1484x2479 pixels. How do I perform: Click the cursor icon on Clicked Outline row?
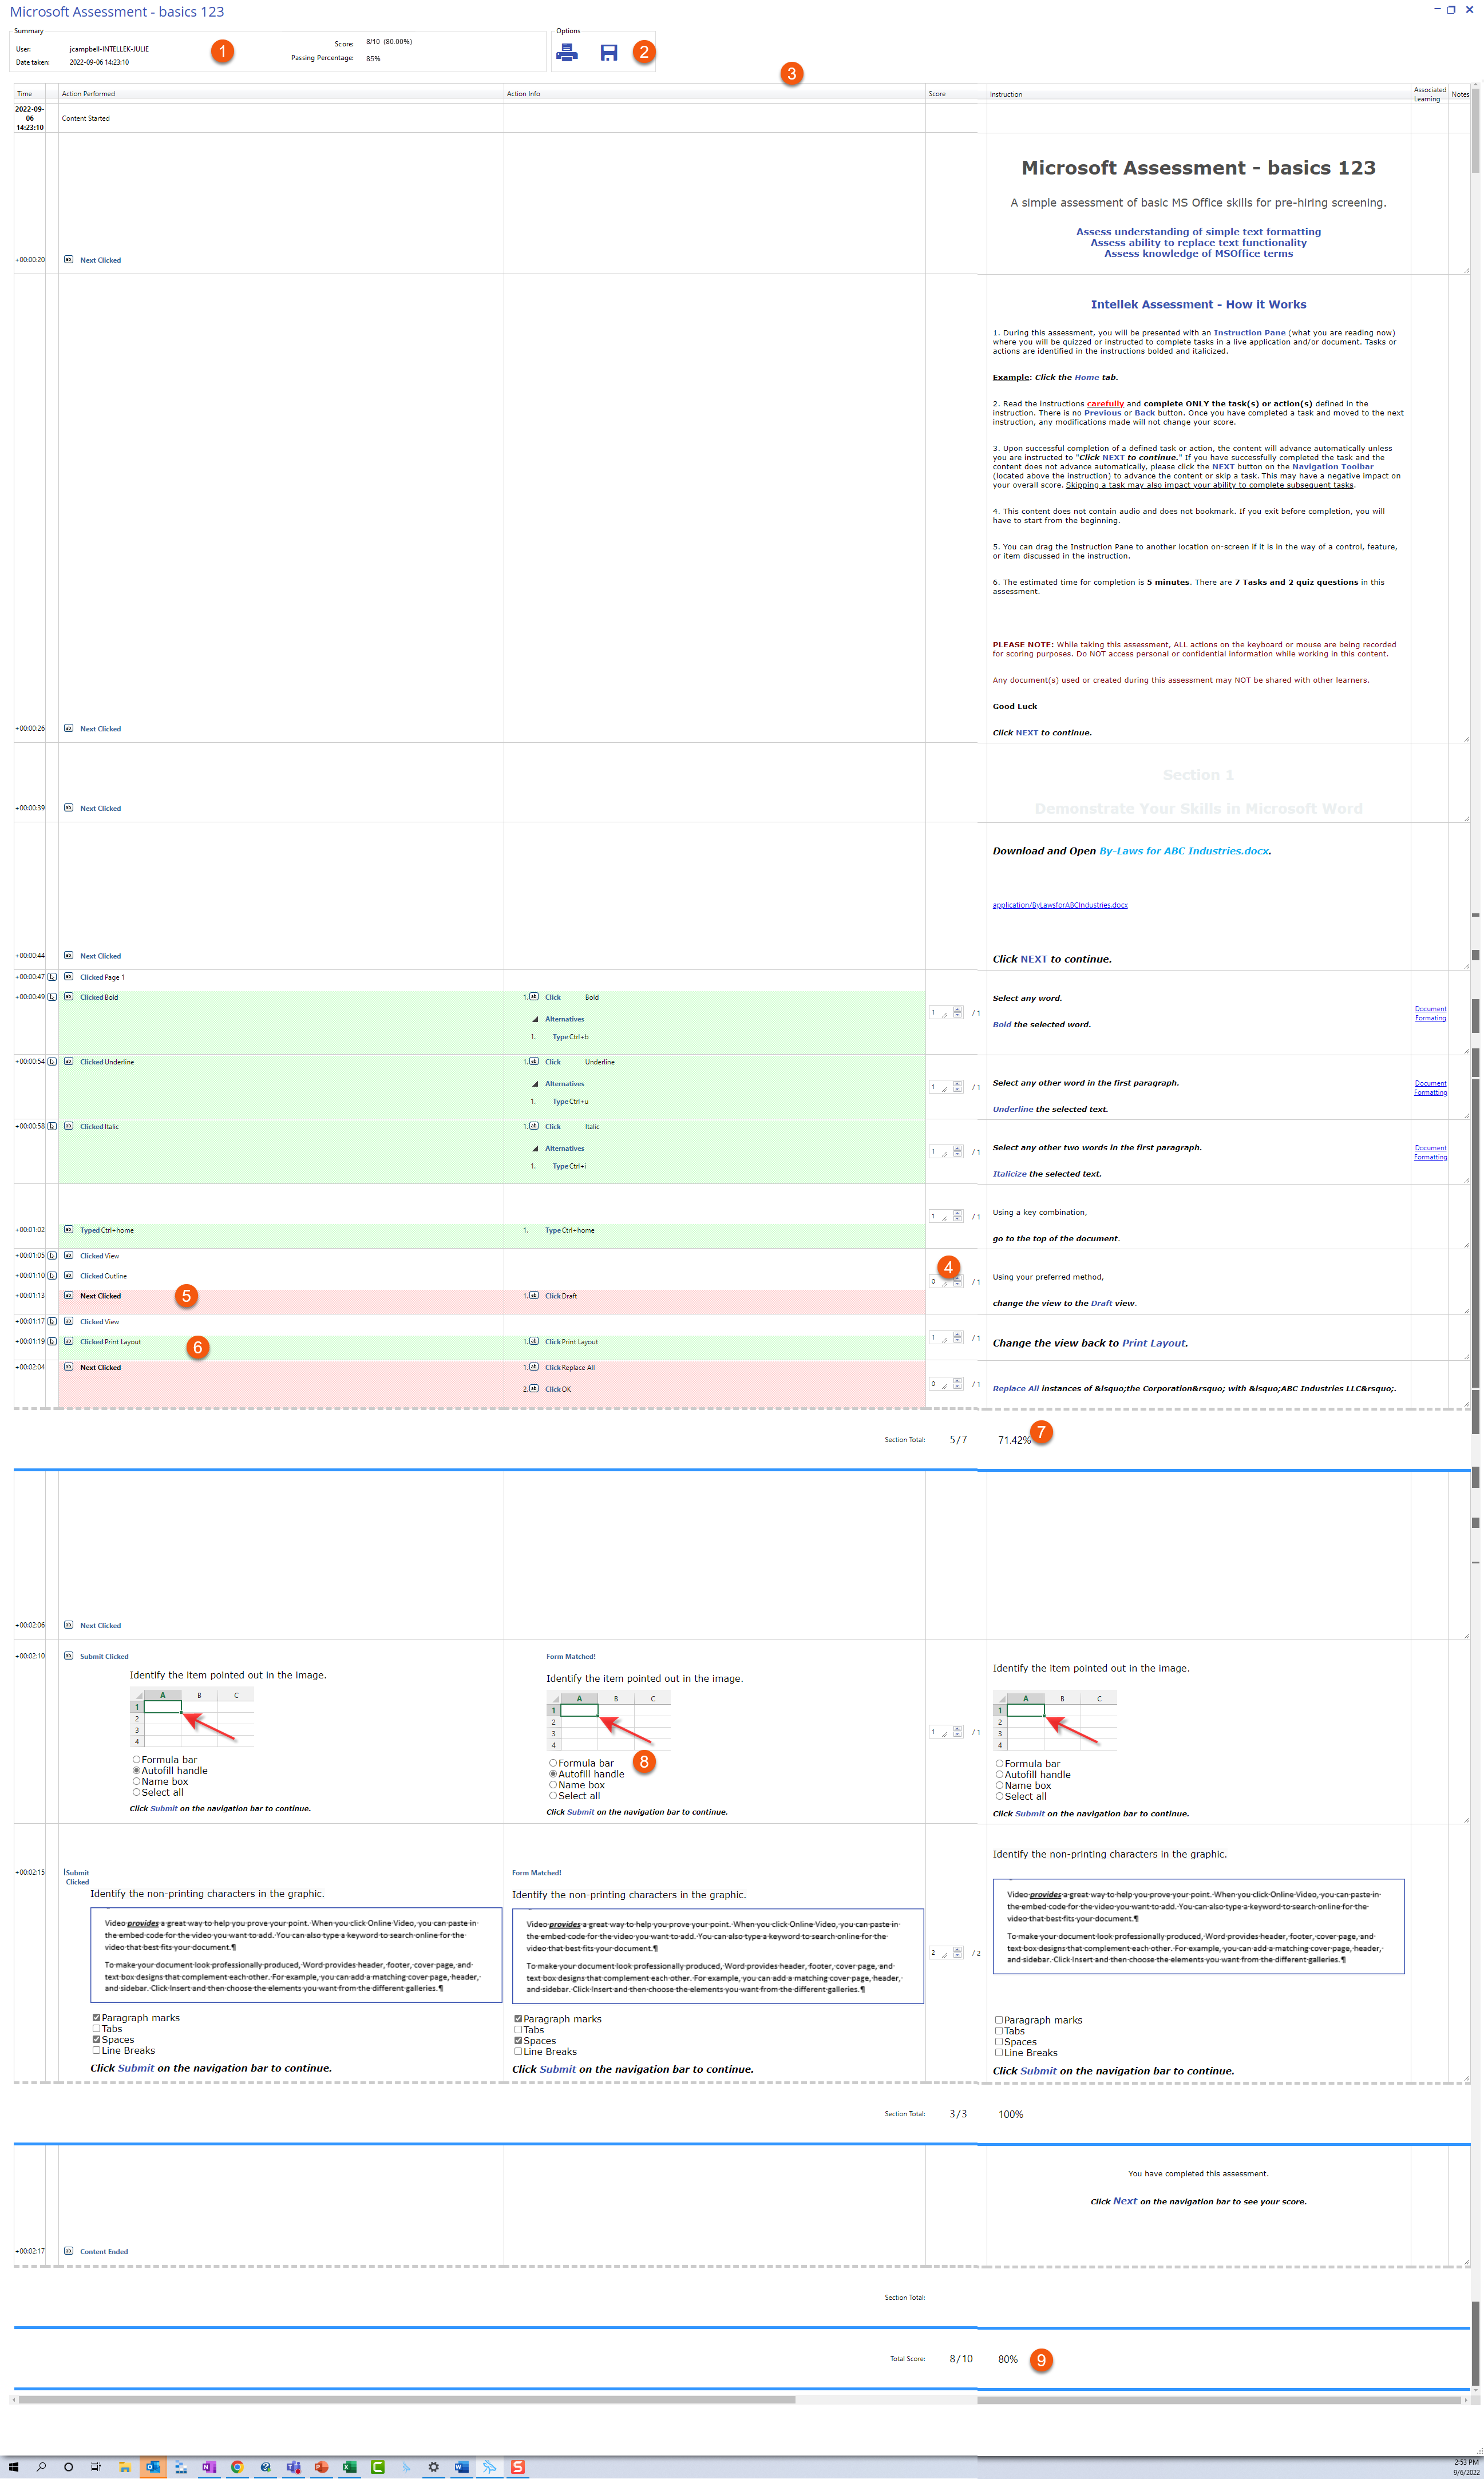pos(52,1276)
